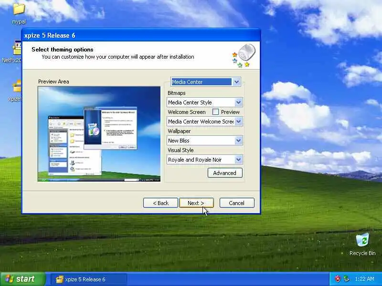382x286 pixels.
Task: Go back with the Back button
Action: (x=160, y=203)
